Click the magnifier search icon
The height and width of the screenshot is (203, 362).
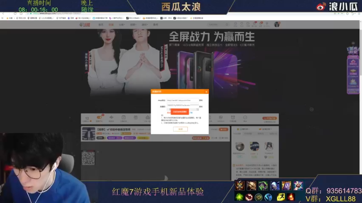point(227,24)
